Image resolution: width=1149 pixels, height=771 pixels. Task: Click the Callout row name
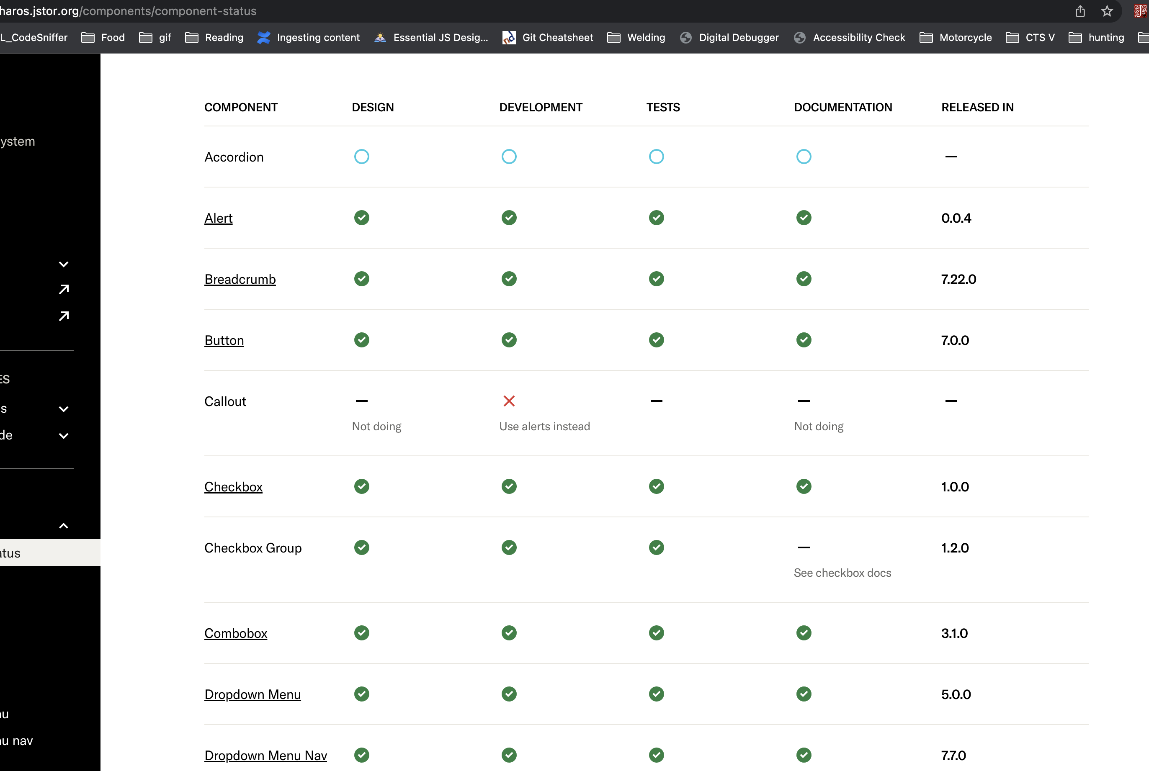pos(225,401)
